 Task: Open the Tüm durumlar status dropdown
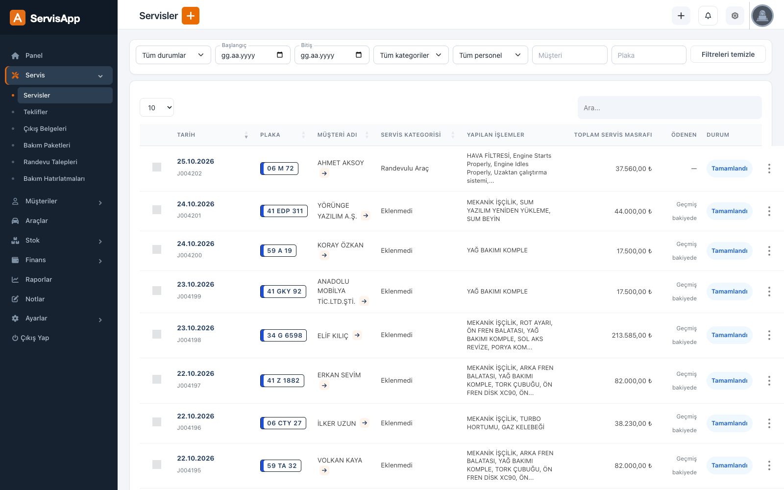point(173,55)
